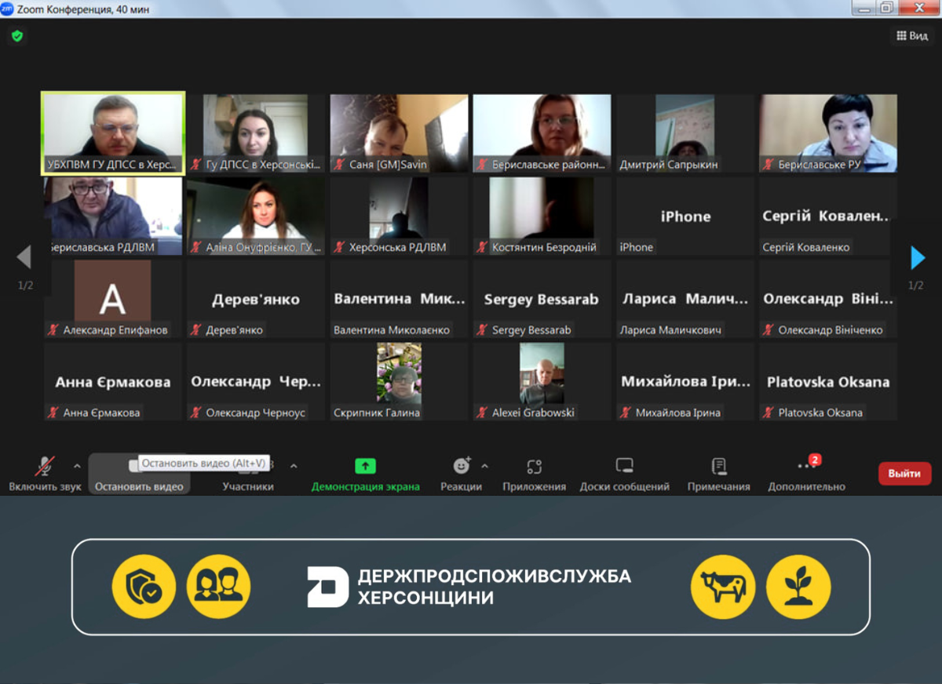The image size is (942, 684).
Task: Open Доски сообщений whiteboards
Action: click(624, 473)
